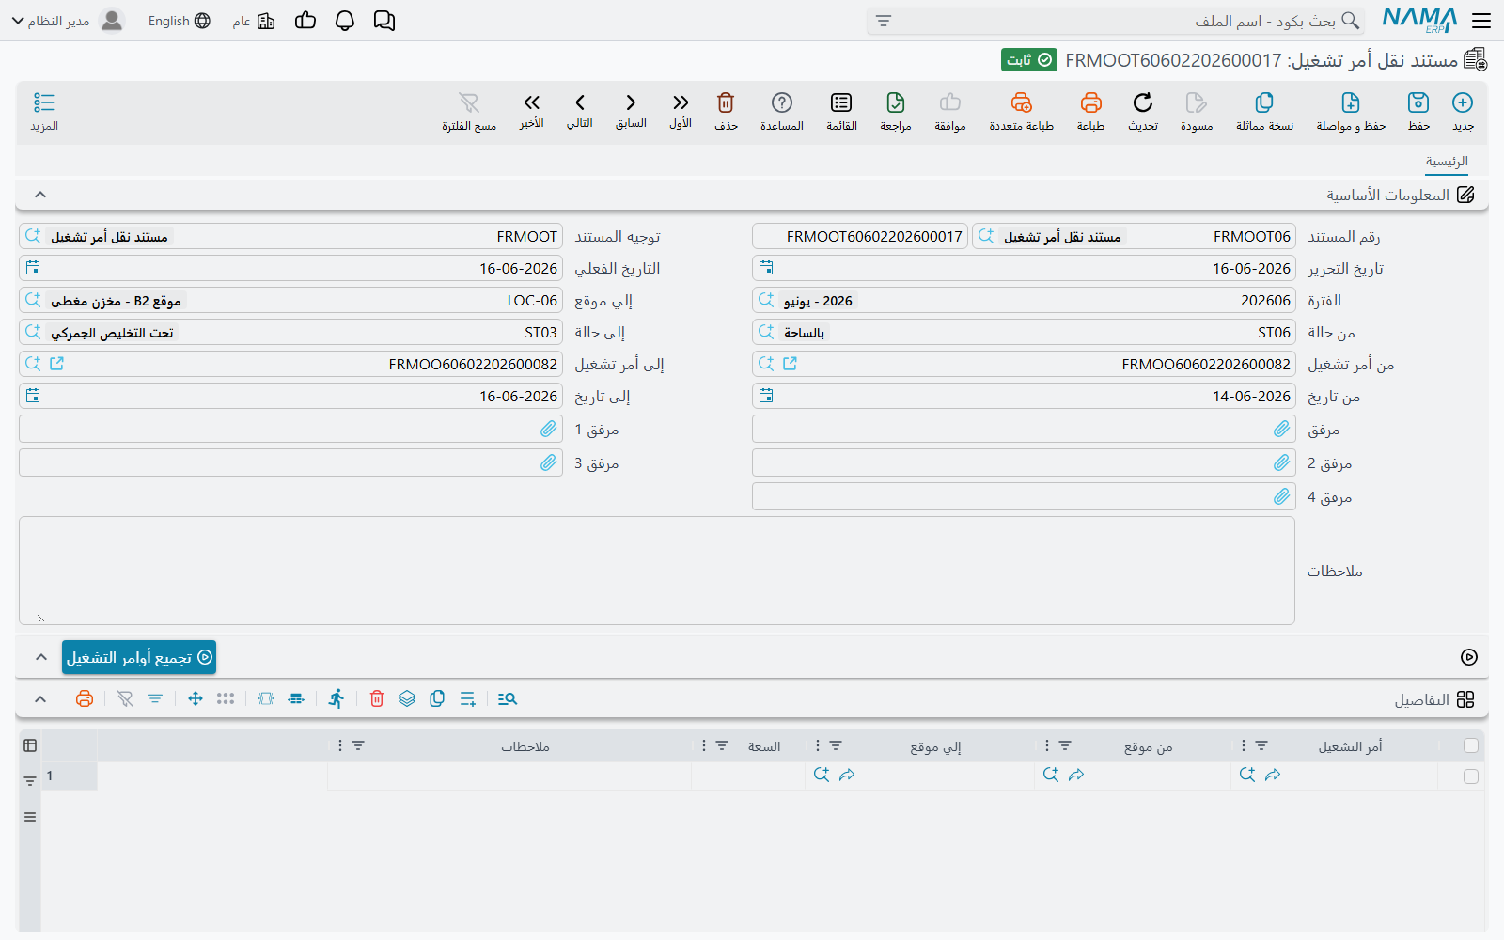Open external link for من أمر تشغيل
Image resolution: width=1504 pixels, height=940 pixels.
(790, 364)
